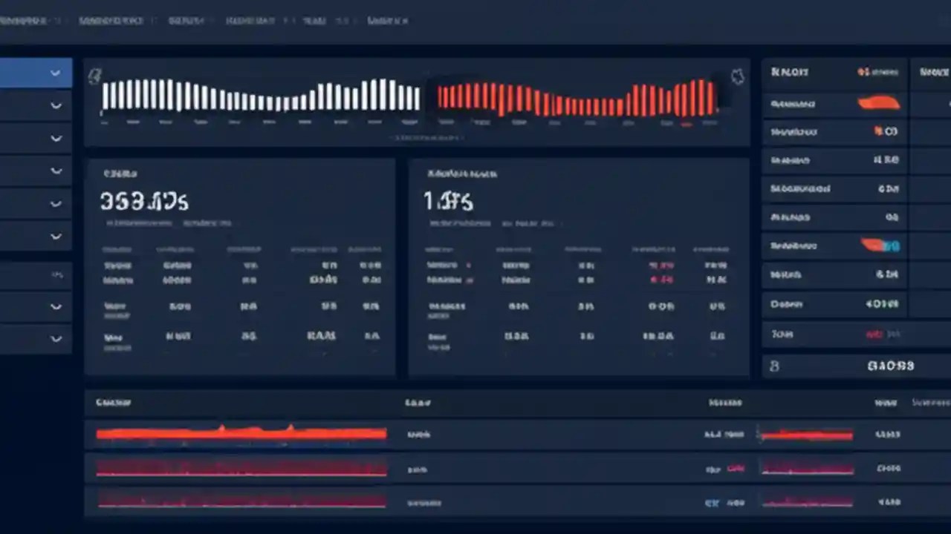
Task: Open the summary icon at the right panel footer
Action: (774, 366)
